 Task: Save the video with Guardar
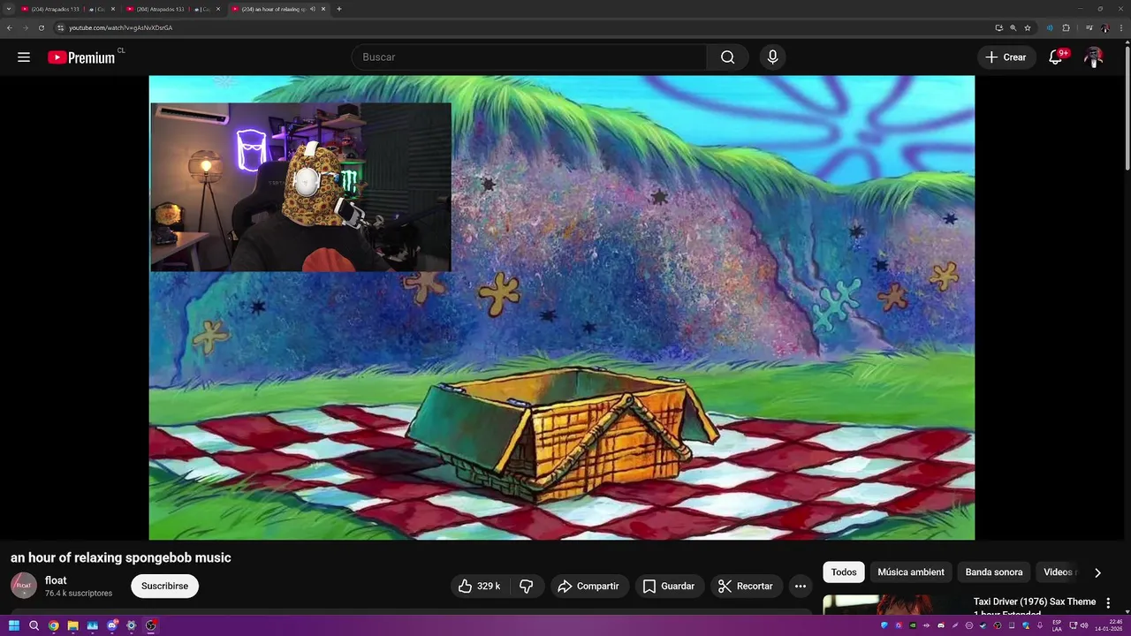tap(669, 586)
